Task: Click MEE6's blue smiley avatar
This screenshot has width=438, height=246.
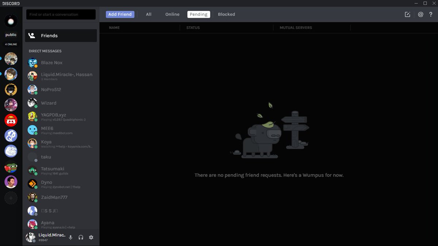Action: [x=32, y=130]
